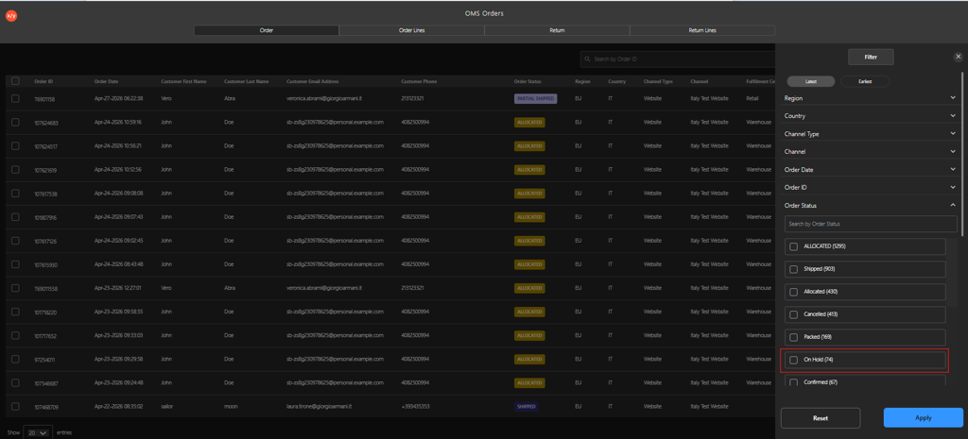Click the Customer Email Address column header
968x439 pixels.
(312, 81)
